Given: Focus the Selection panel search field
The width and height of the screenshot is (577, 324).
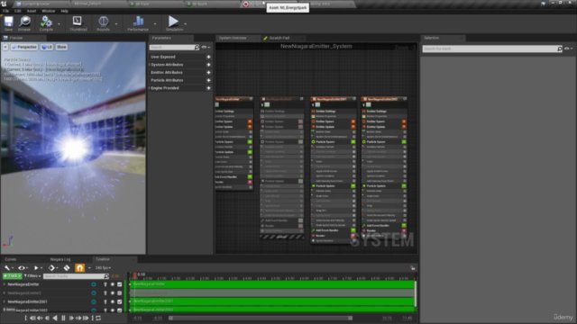Looking at the screenshot, I should tap(492, 49).
